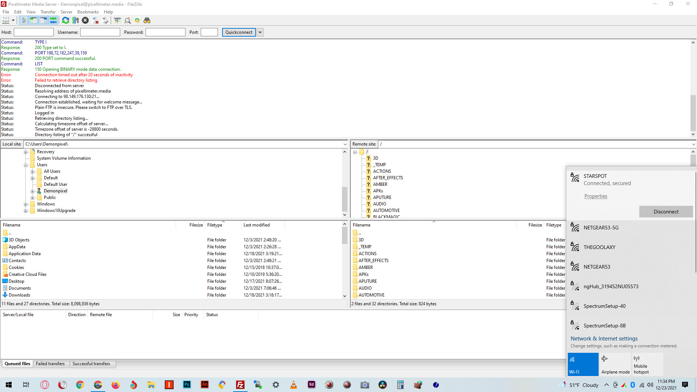697x392 pixels.
Task: Expand the Windows10Upgrade folder node
Action: [x=26, y=211]
